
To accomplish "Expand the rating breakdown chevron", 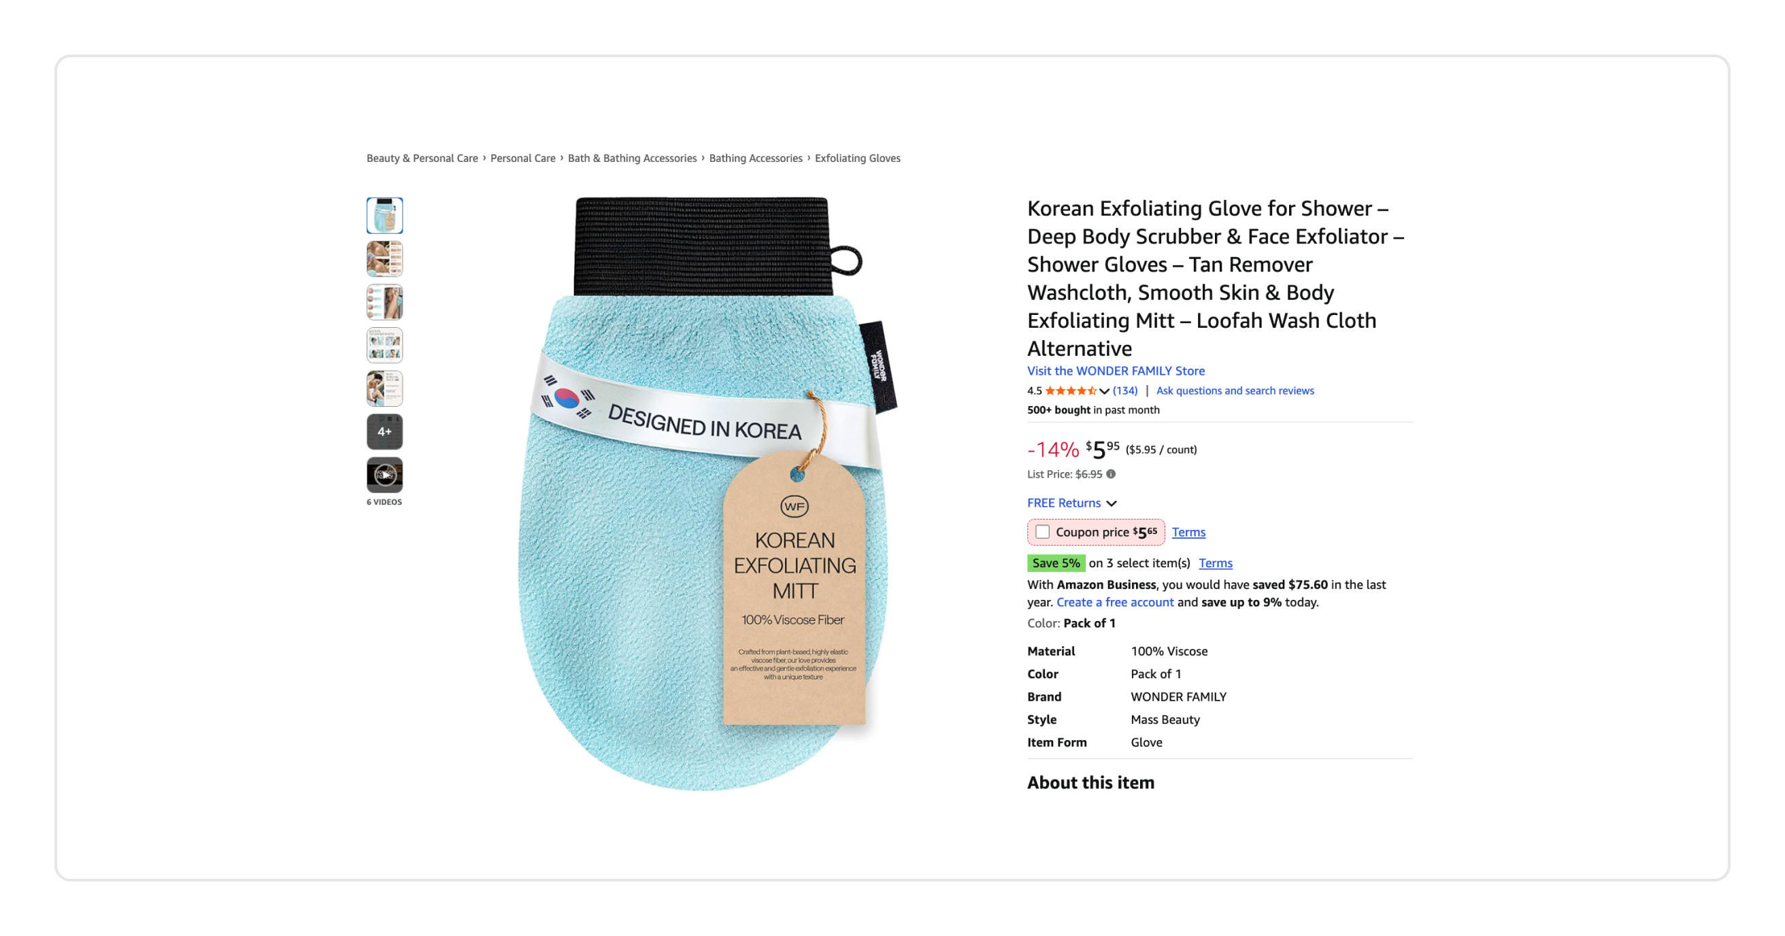I will click(x=1105, y=391).
